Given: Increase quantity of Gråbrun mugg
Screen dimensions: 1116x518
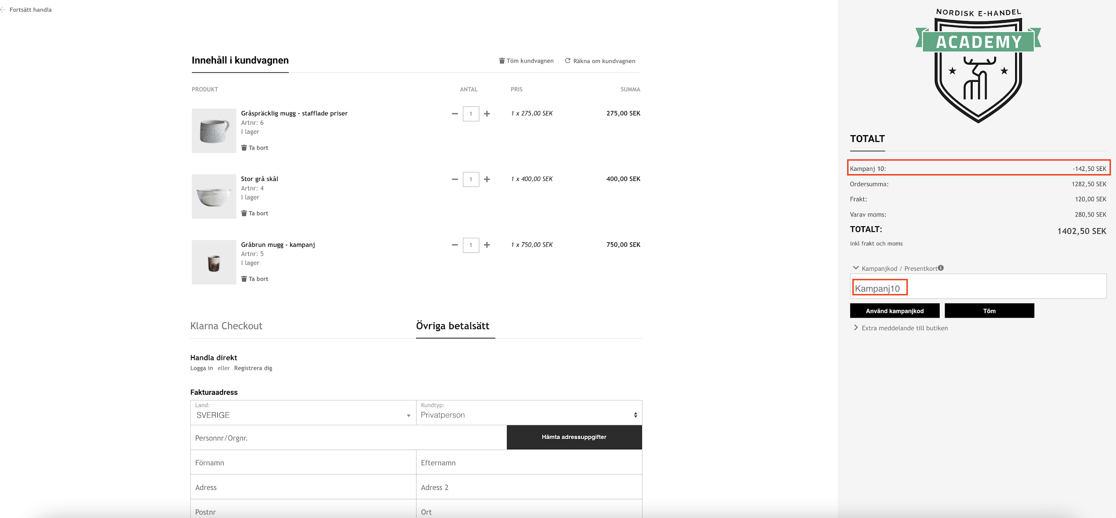Looking at the screenshot, I should point(487,245).
